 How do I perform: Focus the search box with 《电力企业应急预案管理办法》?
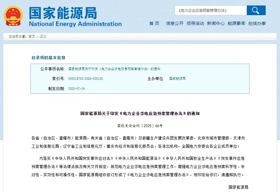click(x=210, y=11)
